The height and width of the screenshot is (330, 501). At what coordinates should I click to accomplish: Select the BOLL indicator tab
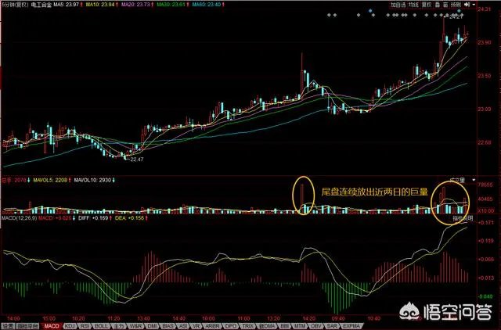pos(102,325)
